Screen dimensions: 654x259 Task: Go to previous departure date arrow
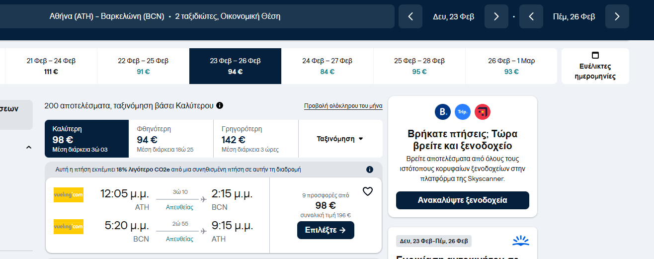coord(410,16)
